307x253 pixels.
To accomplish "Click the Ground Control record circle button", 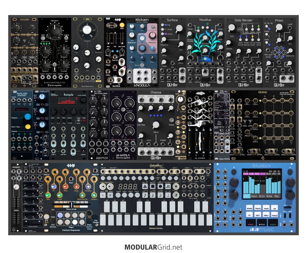I will (160, 186).
